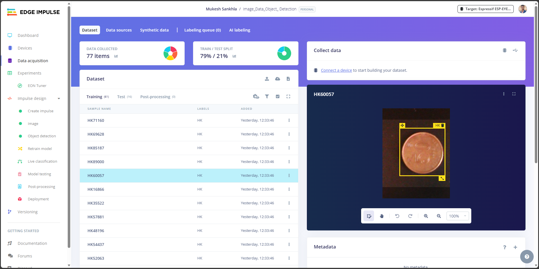
Task: Switch to the Data sources tab
Action: (119, 30)
